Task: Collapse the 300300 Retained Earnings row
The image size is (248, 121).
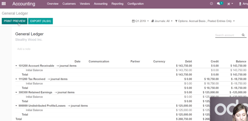Action: [16, 93]
